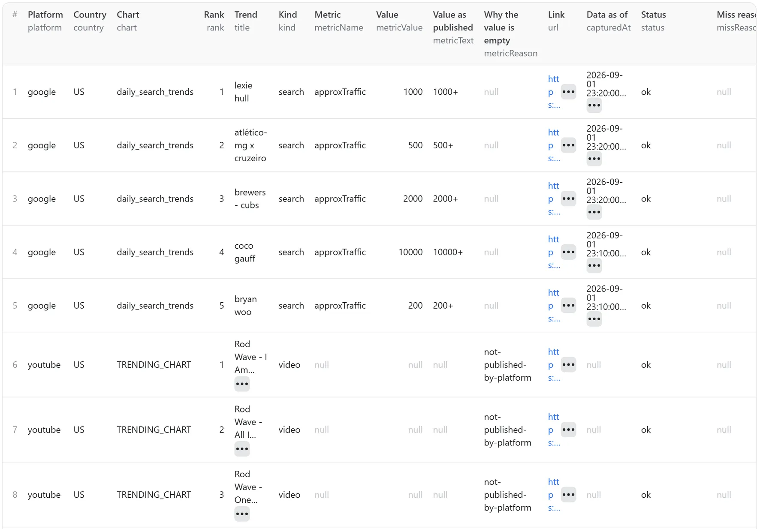Expand captured date in lexie hull row

(594, 105)
